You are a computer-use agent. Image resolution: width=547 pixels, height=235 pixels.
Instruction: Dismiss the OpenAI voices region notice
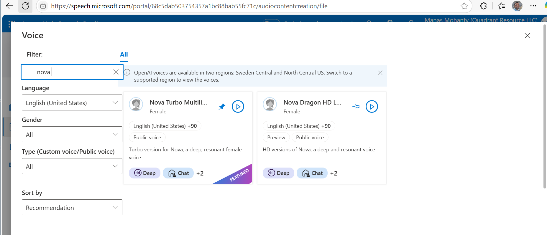click(380, 73)
